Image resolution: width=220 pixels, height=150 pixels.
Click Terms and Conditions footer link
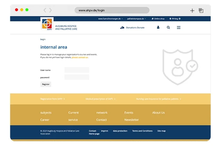142,131
